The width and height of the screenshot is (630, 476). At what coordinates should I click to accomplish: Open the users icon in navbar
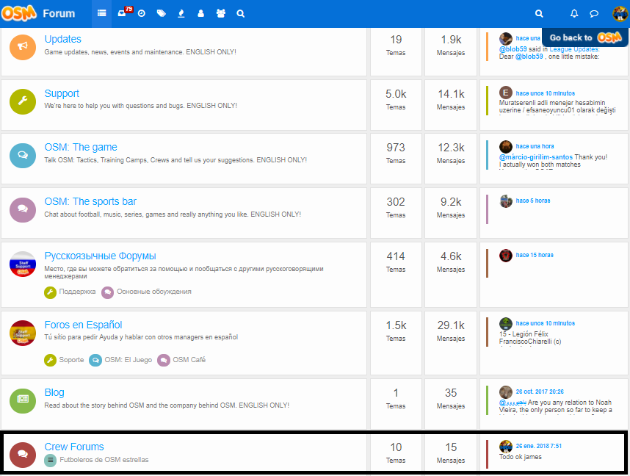pyautogui.click(x=201, y=13)
